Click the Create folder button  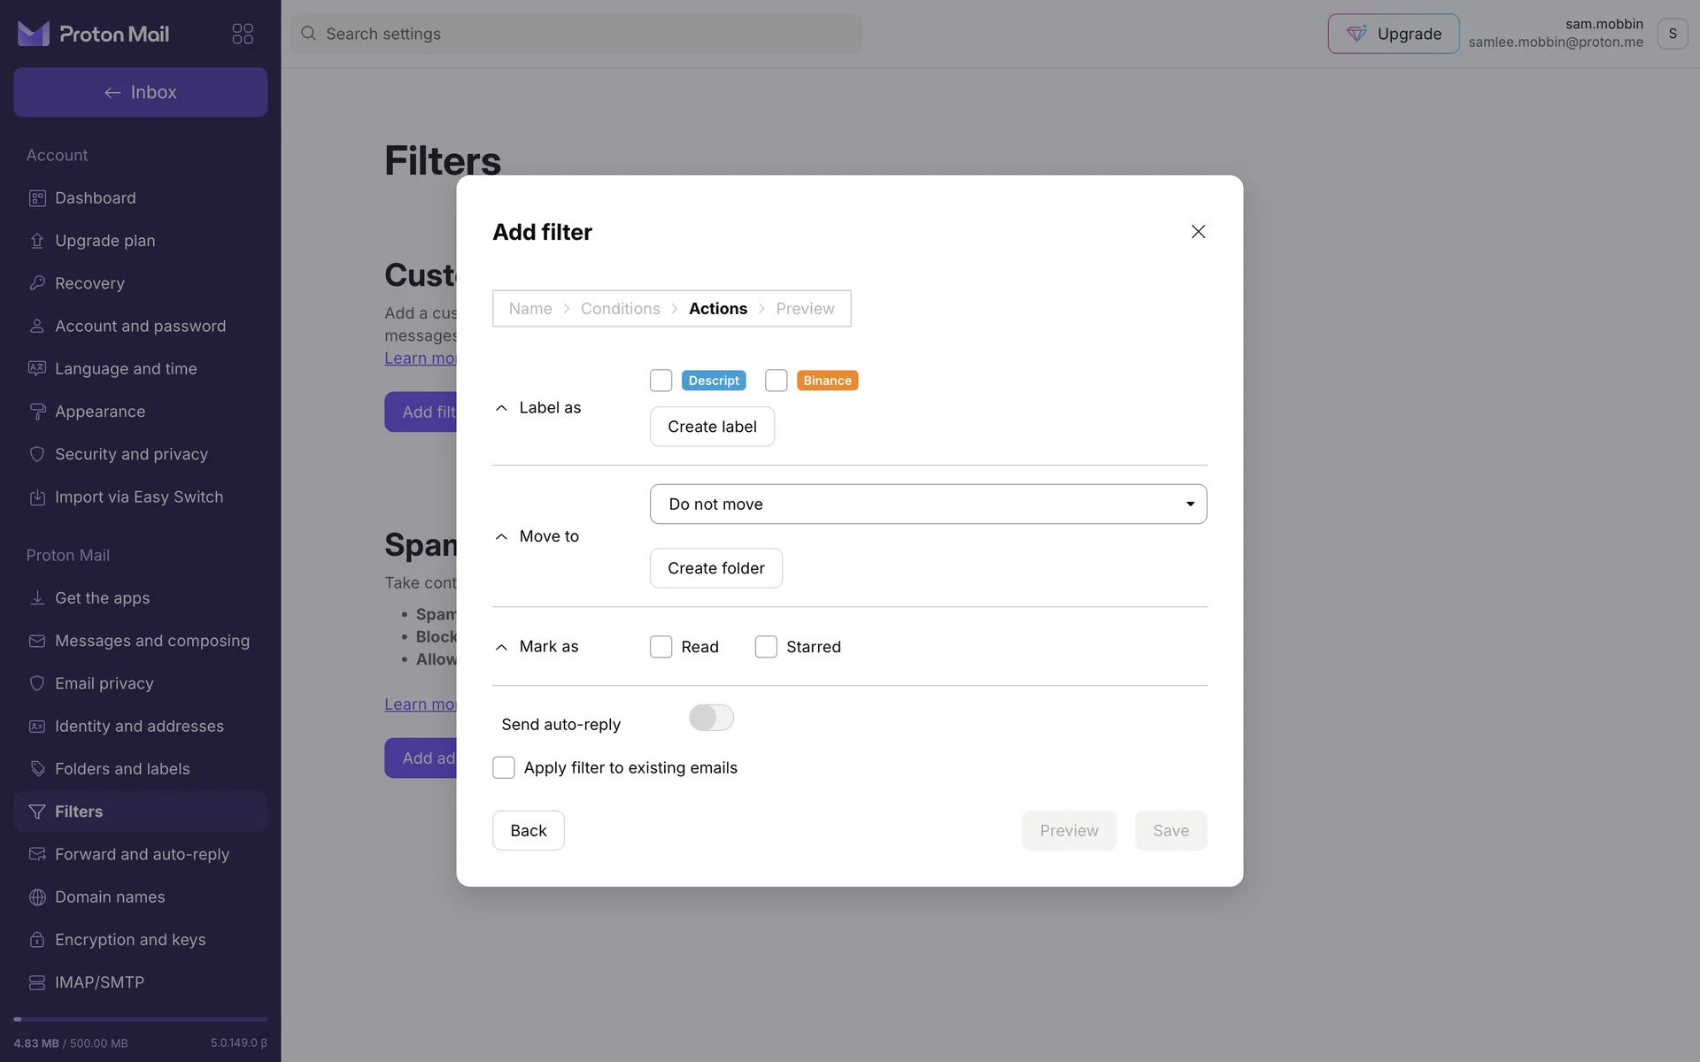tap(715, 568)
